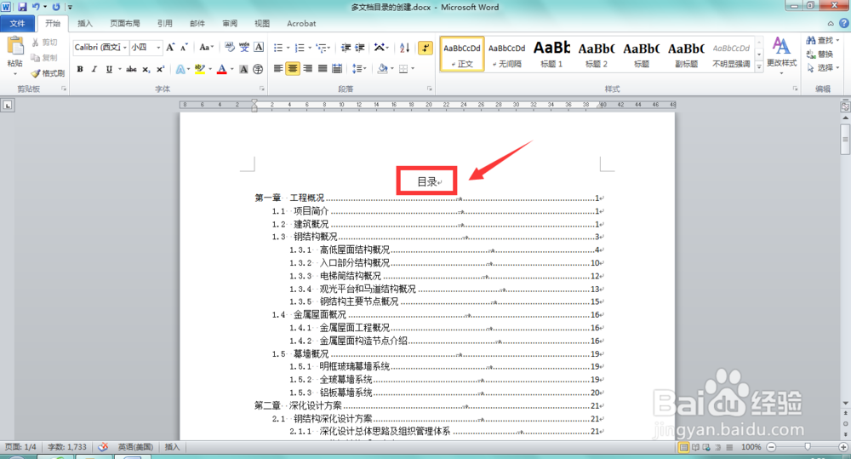
Task: Switch to the Insert (插入) tab
Action: [x=84, y=23]
